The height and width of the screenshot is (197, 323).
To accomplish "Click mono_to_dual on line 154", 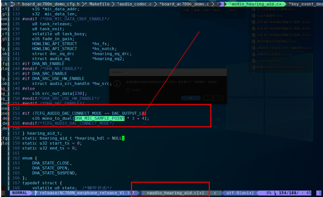I will (x=57, y=118).
